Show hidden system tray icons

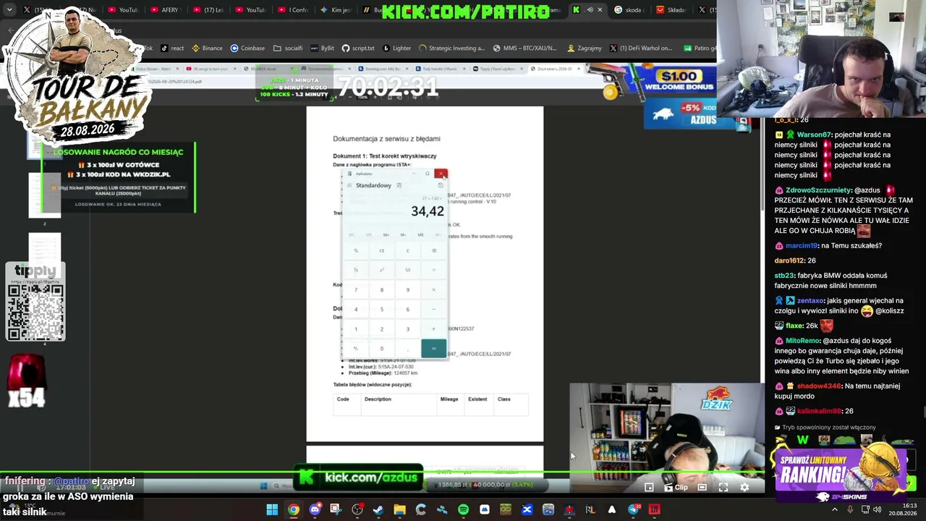(x=835, y=509)
